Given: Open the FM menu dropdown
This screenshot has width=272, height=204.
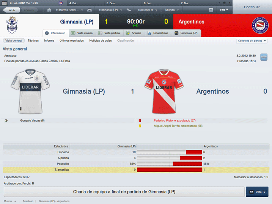Looking at the screenshot, I should 224,10.
